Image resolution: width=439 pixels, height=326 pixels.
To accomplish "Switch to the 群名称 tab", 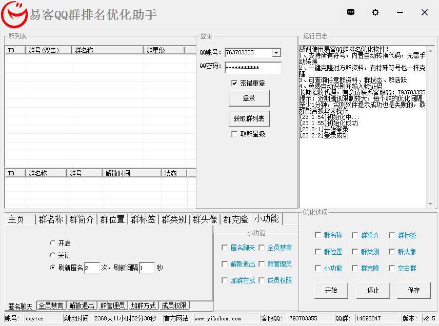I will tap(51, 219).
